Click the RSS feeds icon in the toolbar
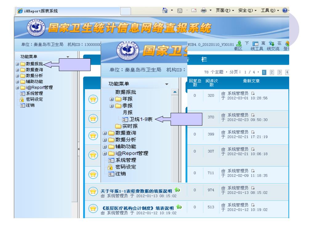Screen dimensions: 315x236 [x=180, y=10]
